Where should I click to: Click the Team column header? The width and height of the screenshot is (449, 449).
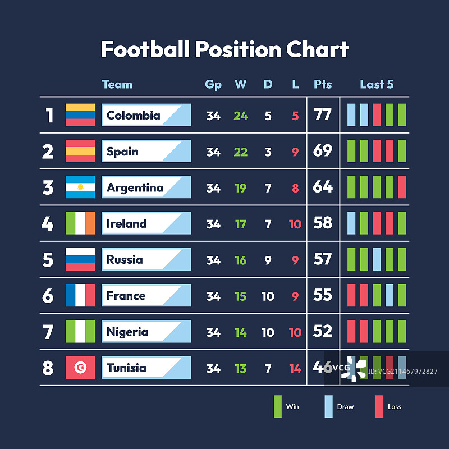(x=117, y=85)
